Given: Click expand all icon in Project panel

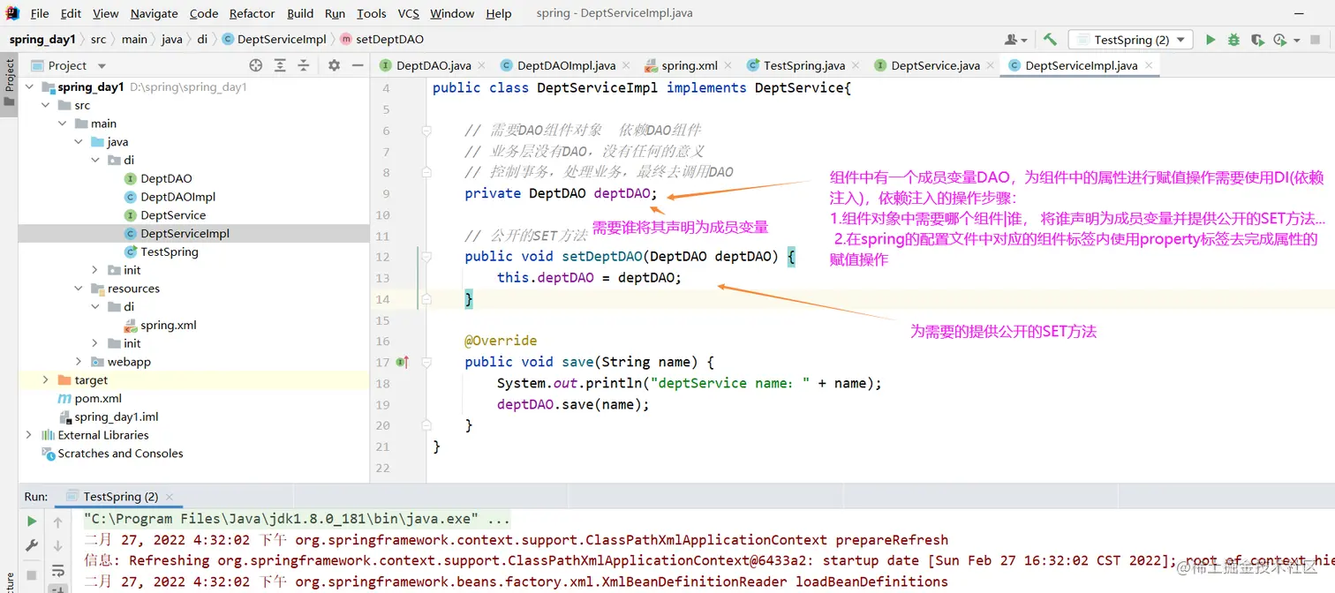Looking at the screenshot, I should (x=280, y=65).
